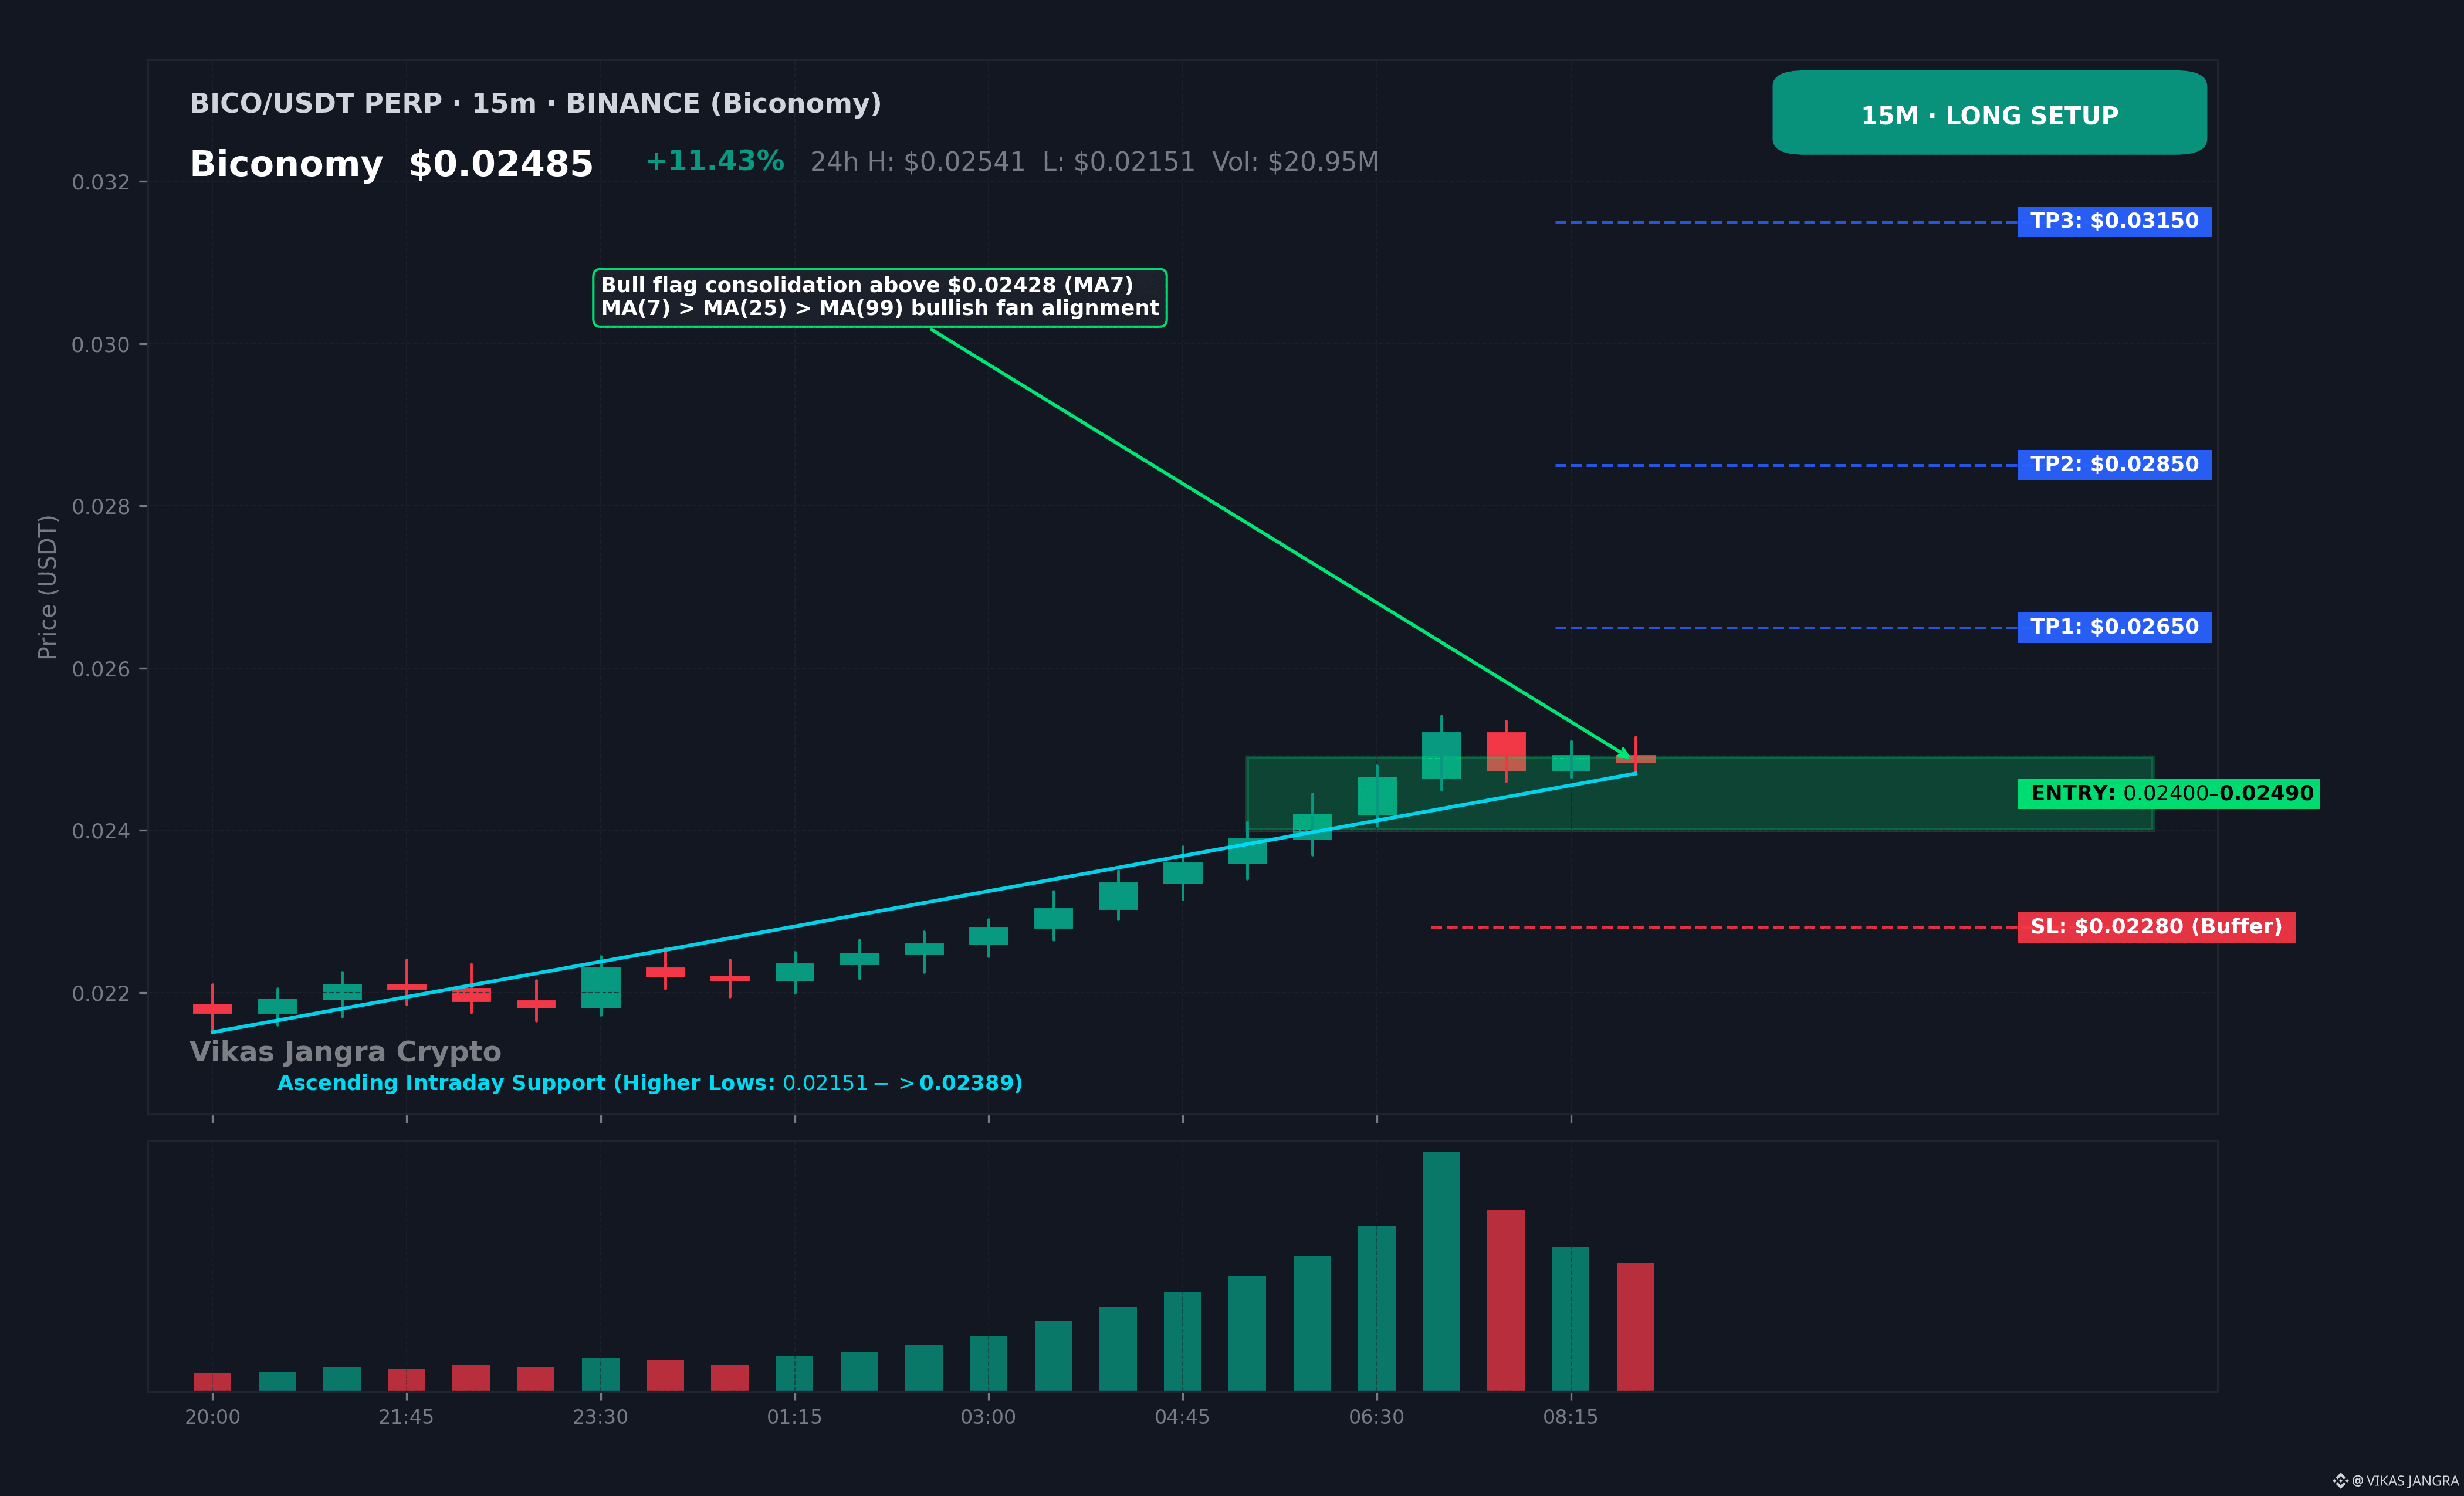Click the 23:30 time axis label
Viewport: 2464px width, 1496px height.
(600, 1417)
